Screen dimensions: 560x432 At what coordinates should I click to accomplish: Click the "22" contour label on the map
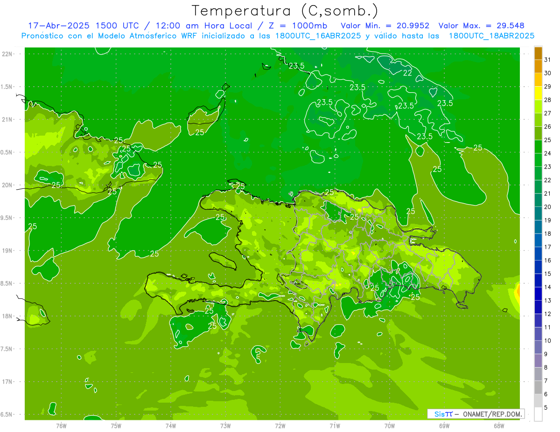(407, 73)
